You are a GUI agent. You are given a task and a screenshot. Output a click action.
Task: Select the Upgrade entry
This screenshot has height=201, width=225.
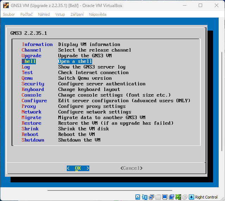31,56
